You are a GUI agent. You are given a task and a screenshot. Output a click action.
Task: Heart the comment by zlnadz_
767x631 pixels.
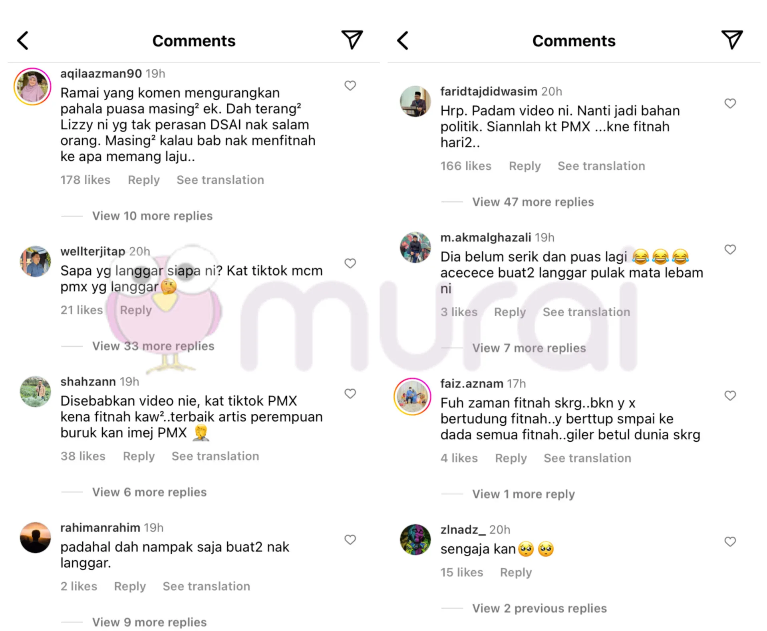point(730,542)
